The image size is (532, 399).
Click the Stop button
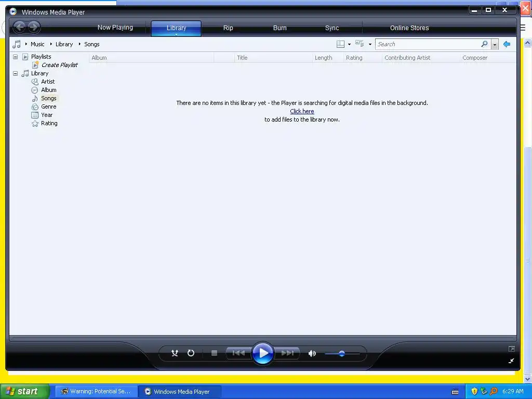[214, 353]
